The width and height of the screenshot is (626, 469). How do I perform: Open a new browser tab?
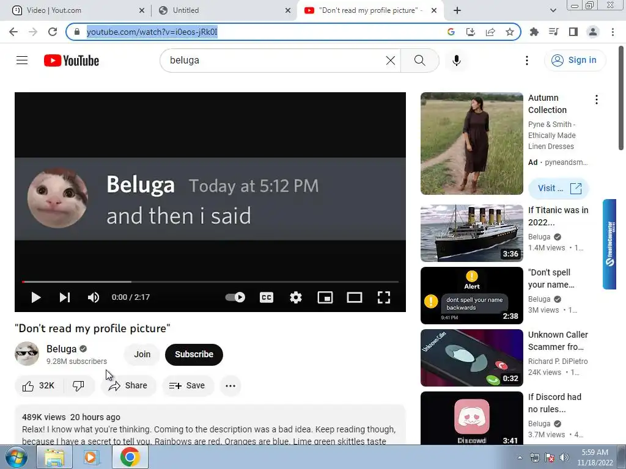tap(457, 10)
